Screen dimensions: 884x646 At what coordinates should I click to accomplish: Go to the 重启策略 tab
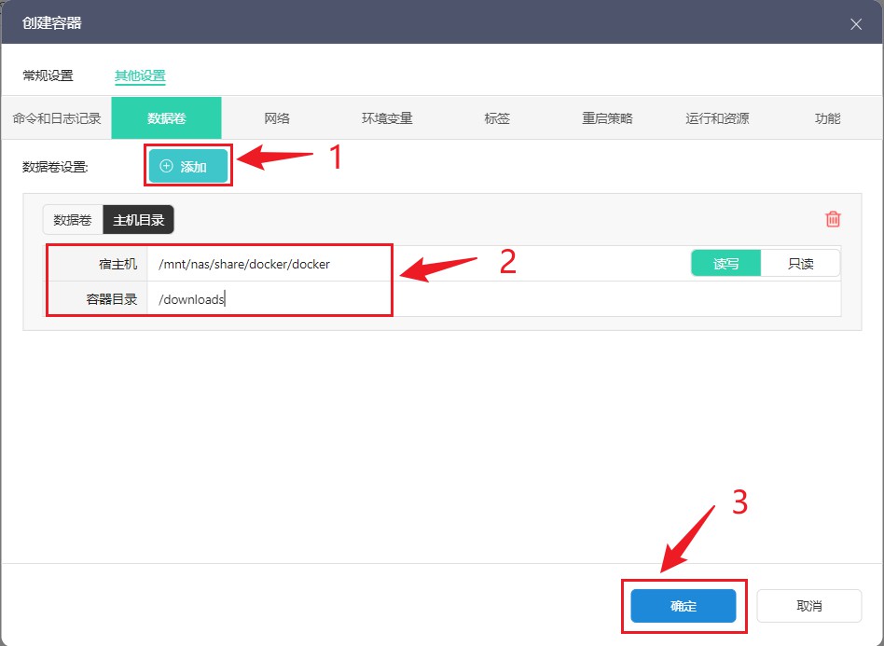(x=607, y=118)
